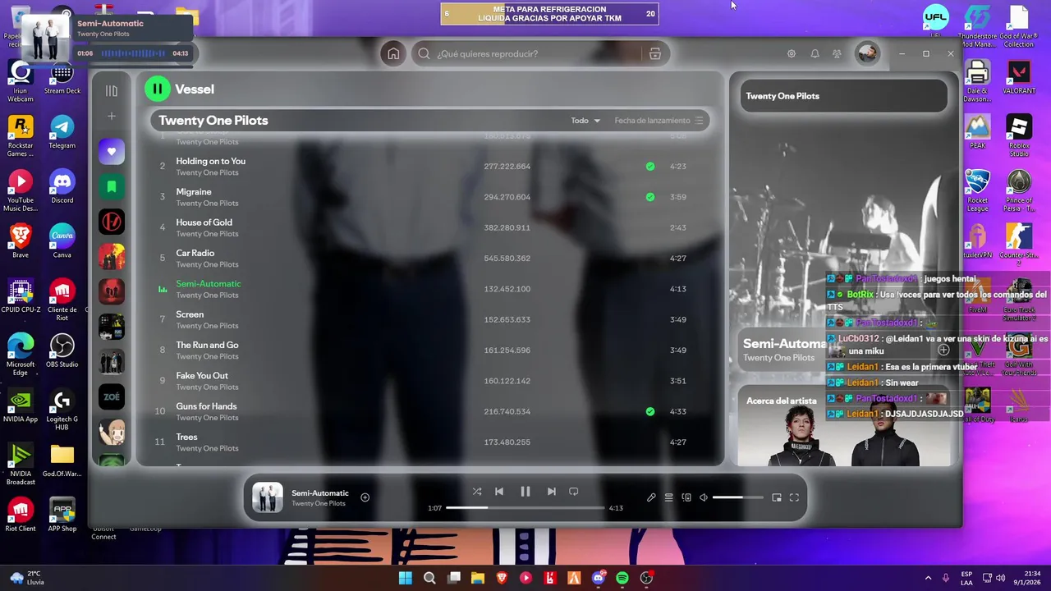Open Brave browser from the taskbar

click(x=502, y=578)
